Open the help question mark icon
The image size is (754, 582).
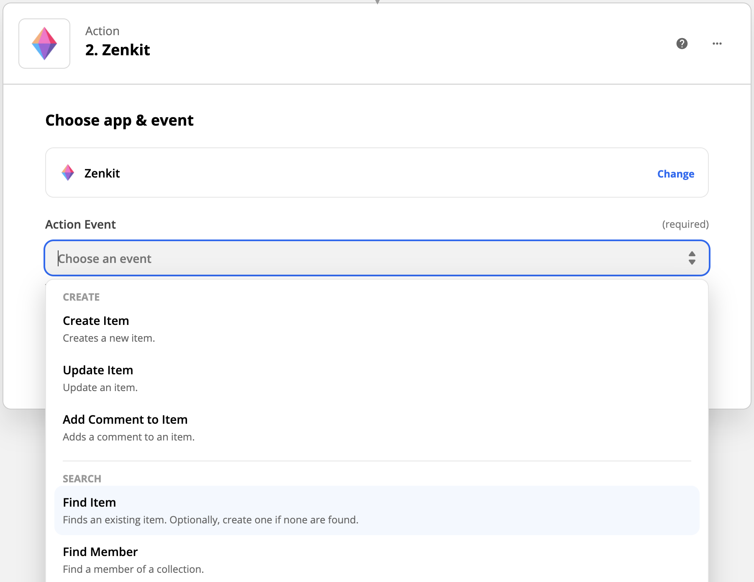tap(682, 44)
